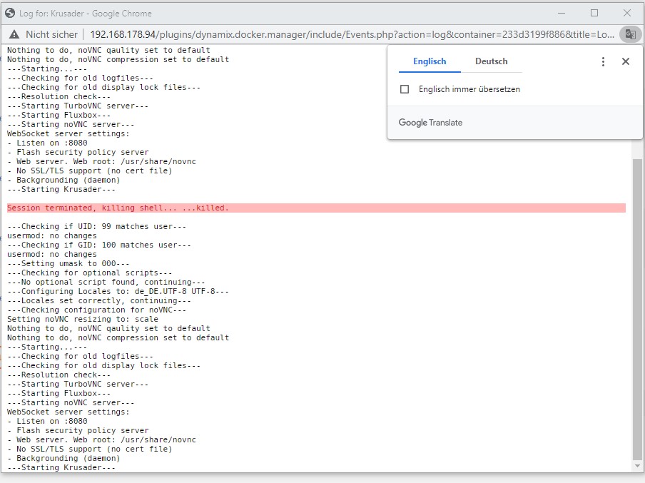Click the Nicht sicher warning triangle icon
Screen dimensions: 645x483
point(14,34)
